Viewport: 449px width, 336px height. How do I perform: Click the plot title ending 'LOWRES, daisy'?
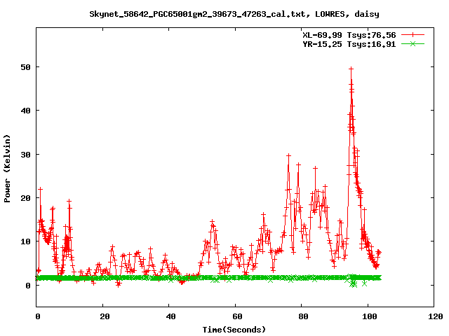click(234, 14)
